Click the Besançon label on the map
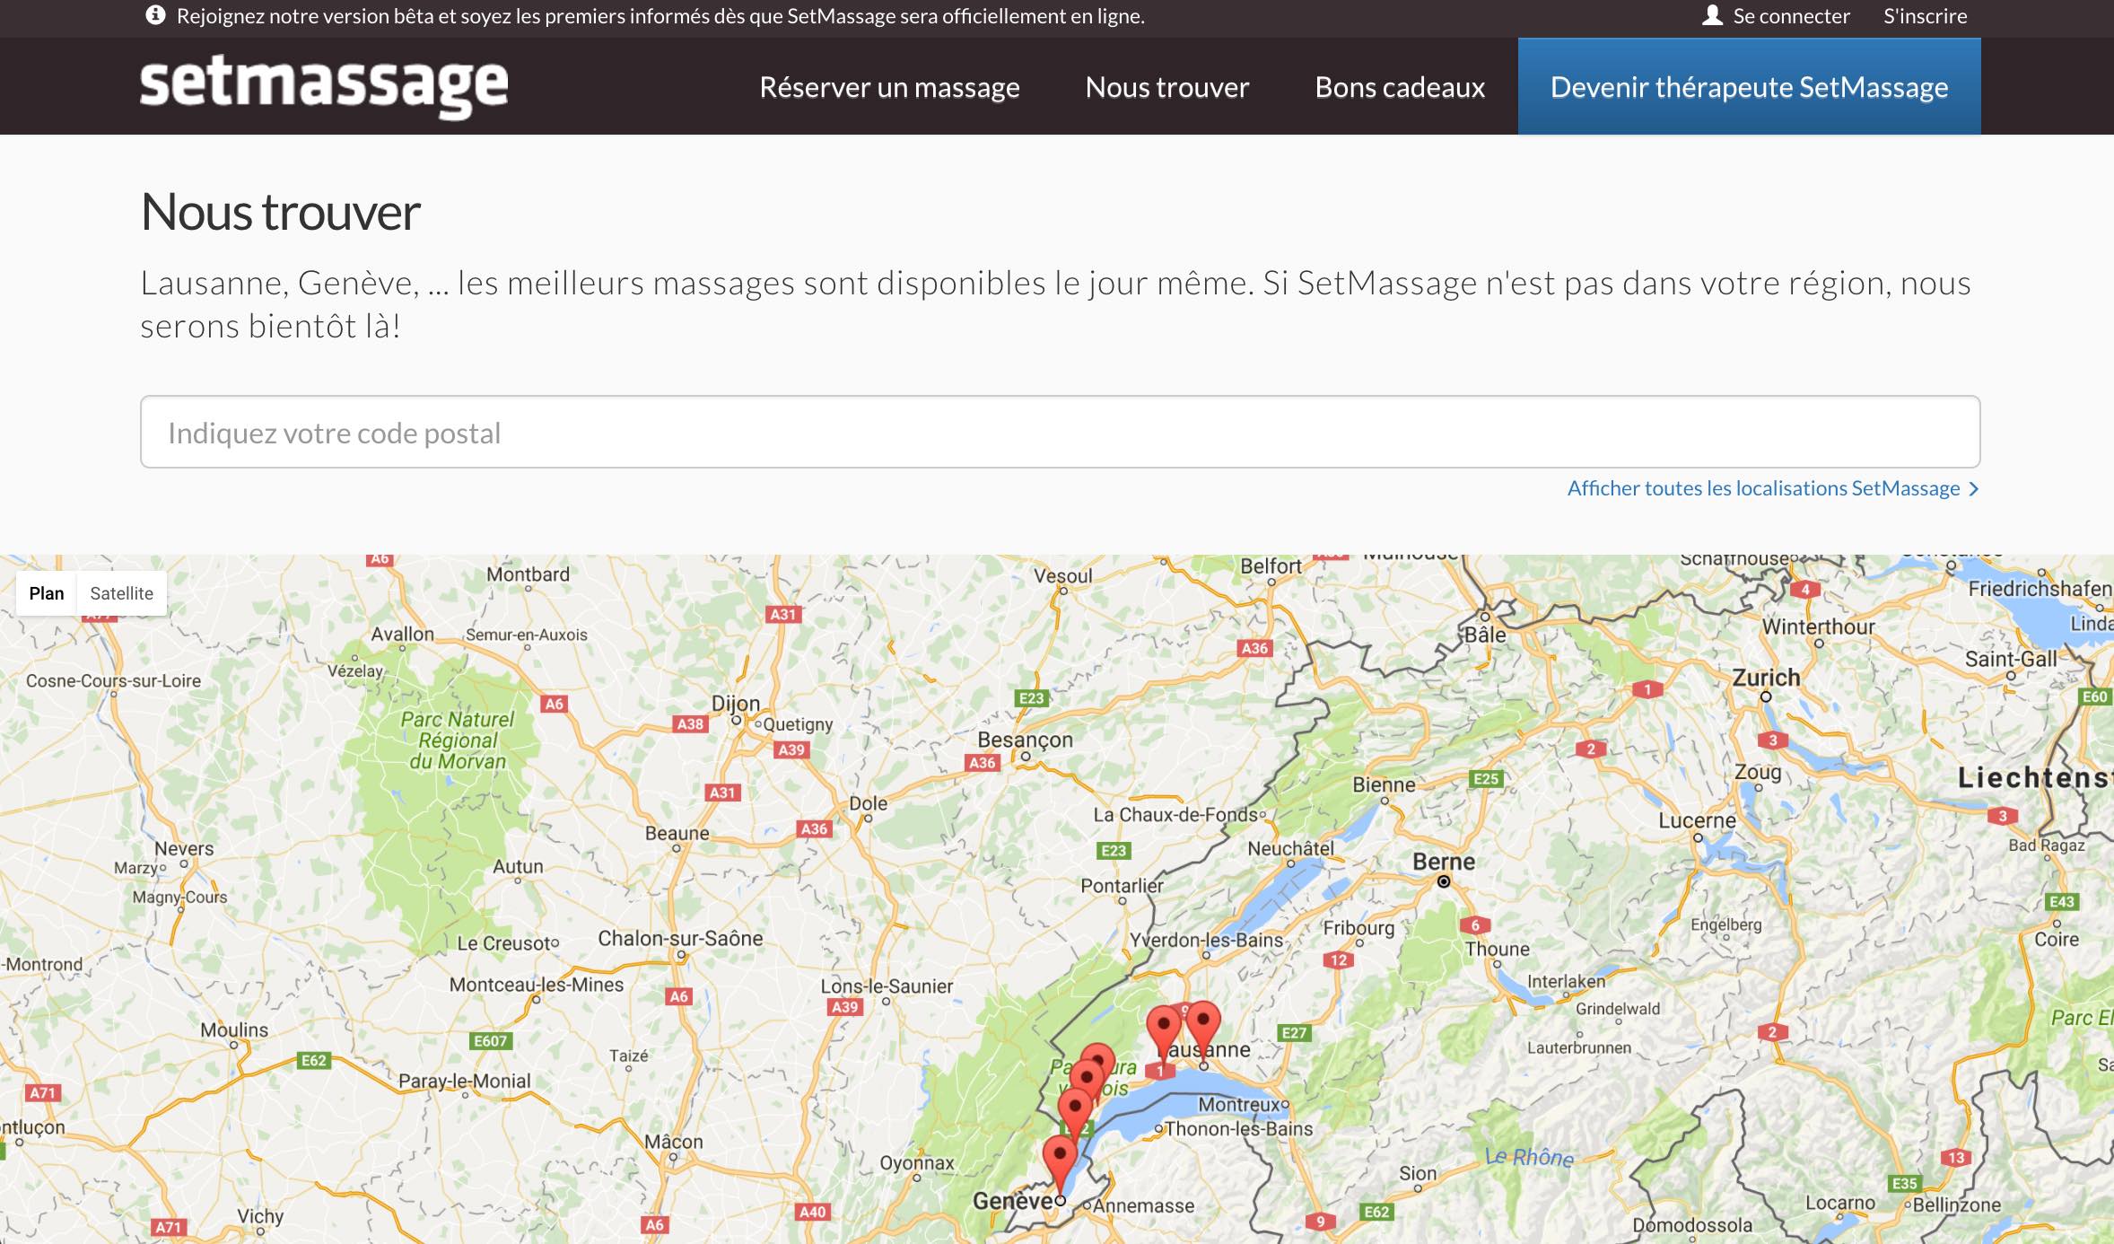The image size is (2114, 1244). pyautogui.click(x=1025, y=740)
